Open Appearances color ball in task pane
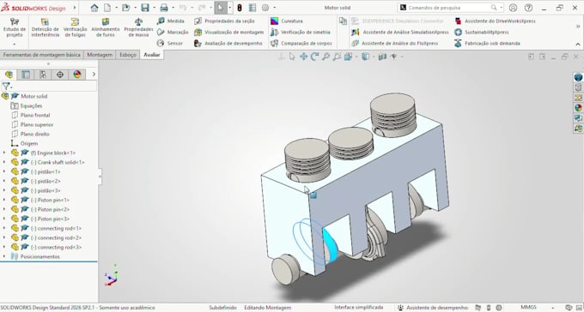 tap(578, 108)
